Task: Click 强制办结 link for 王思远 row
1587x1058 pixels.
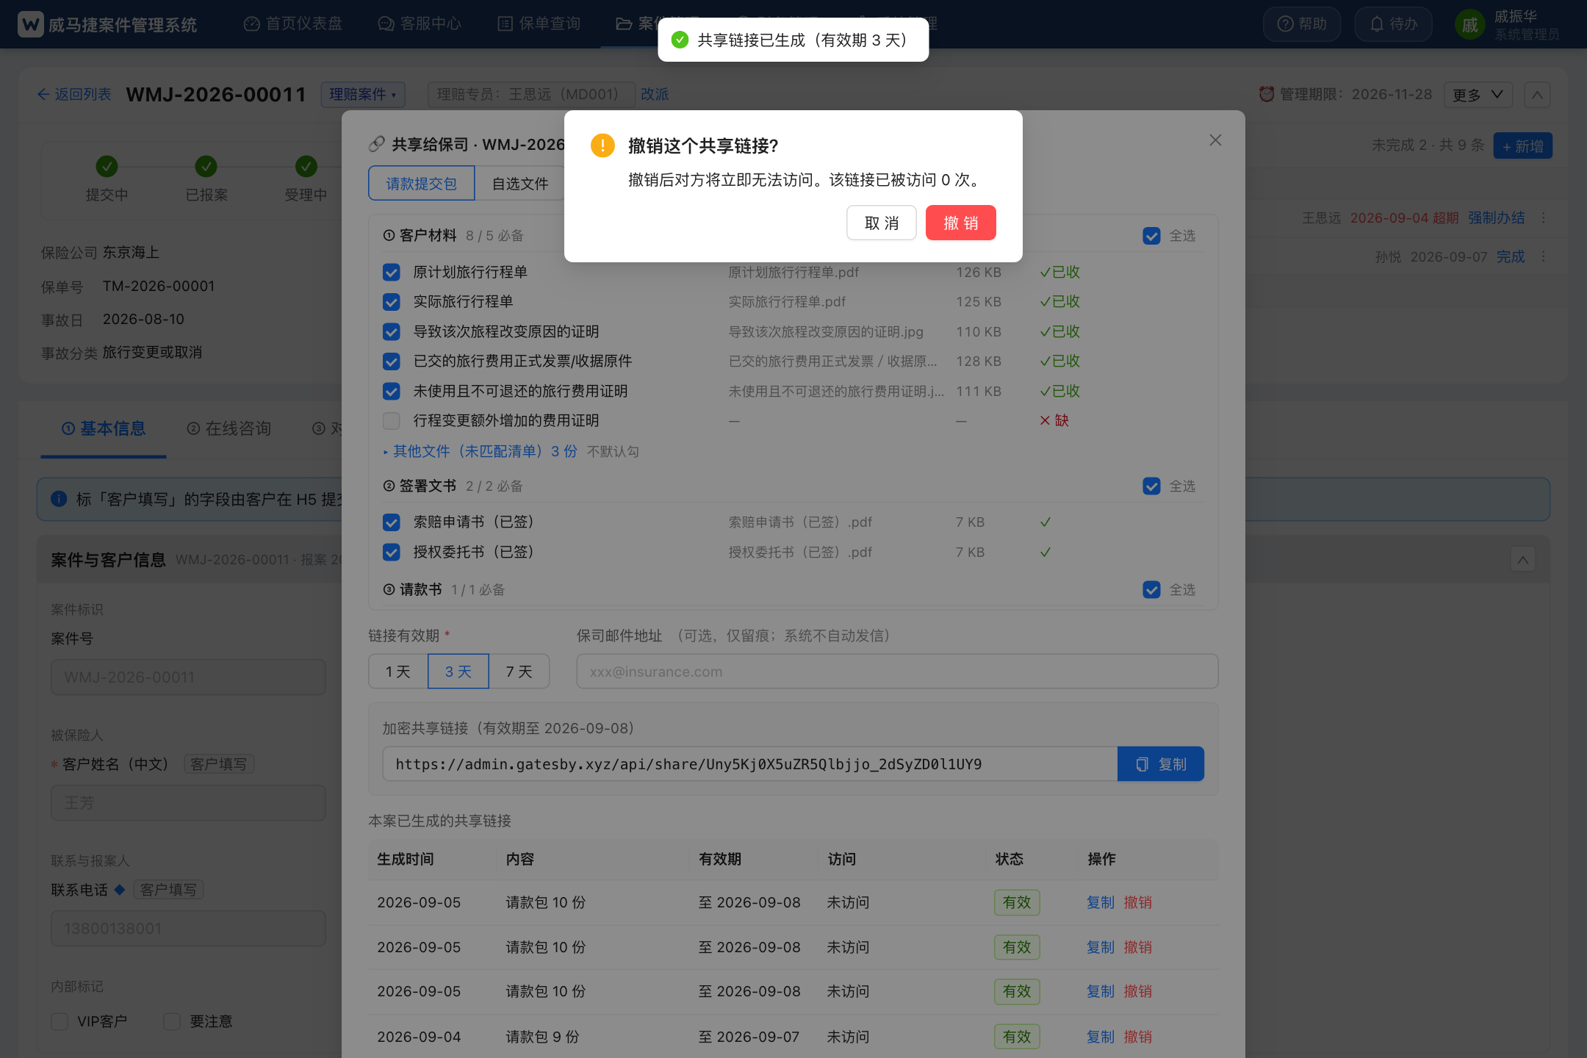Action: pos(1496,218)
